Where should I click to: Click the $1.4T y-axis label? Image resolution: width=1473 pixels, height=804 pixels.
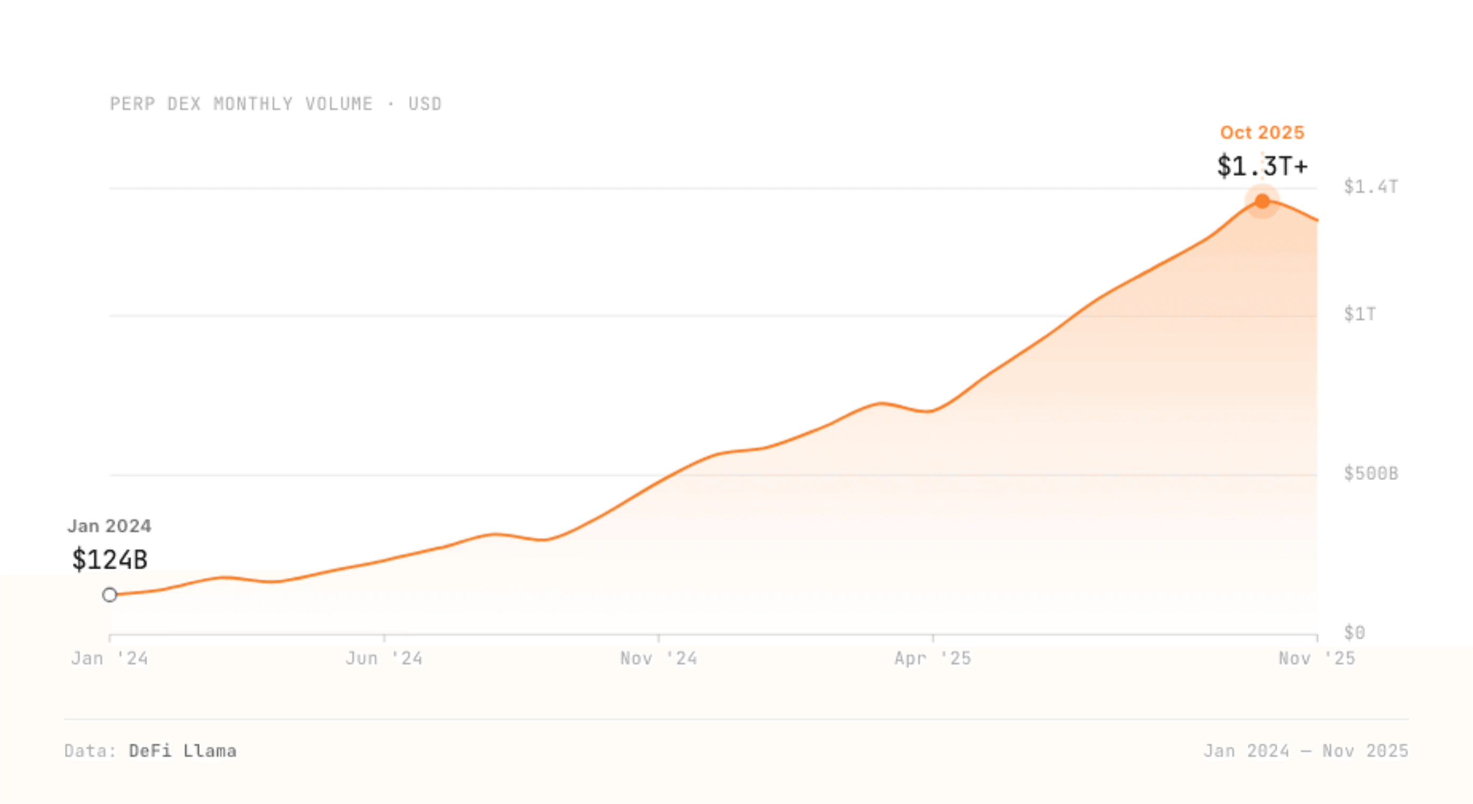pyautogui.click(x=1370, y=187)
